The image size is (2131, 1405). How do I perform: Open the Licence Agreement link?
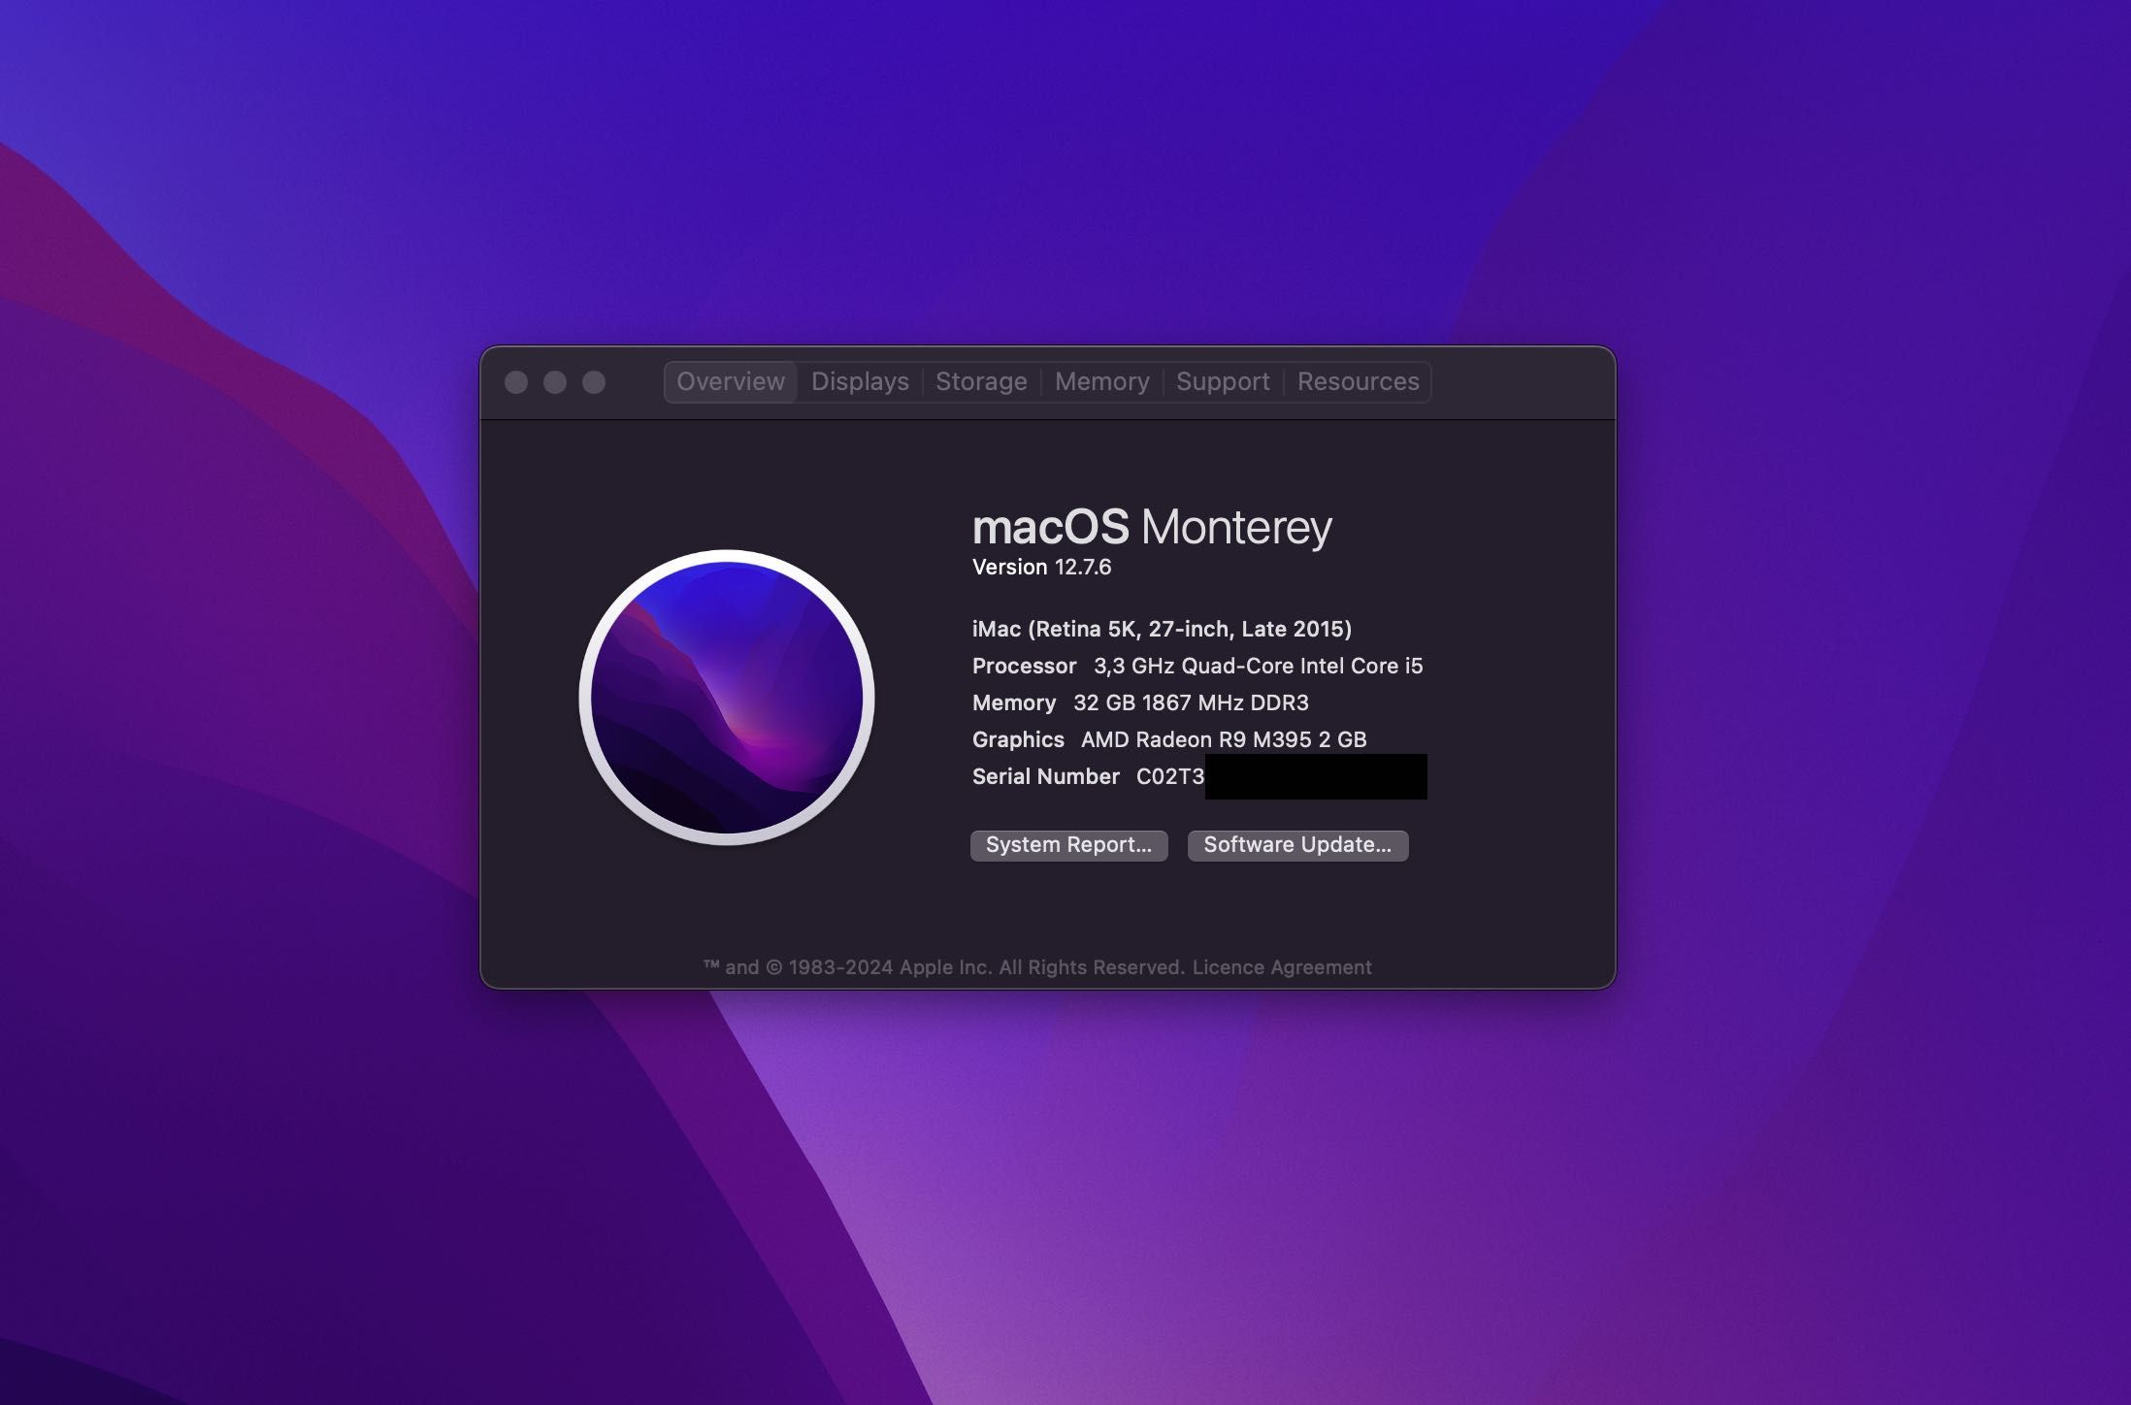[1281, 967]
